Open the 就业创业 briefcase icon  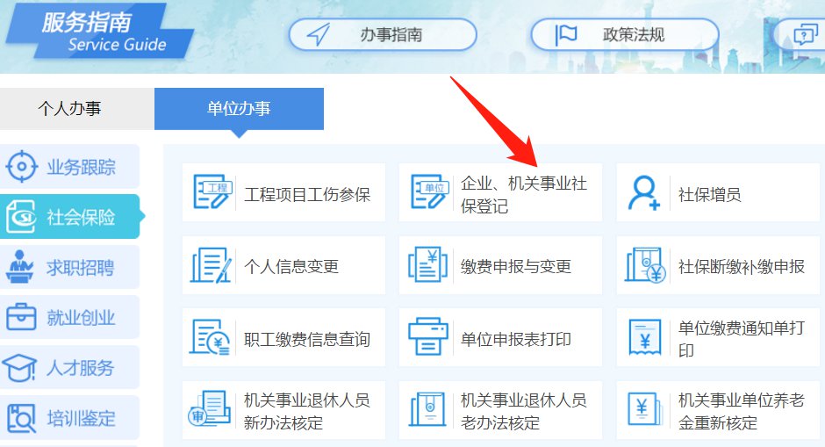click(x=21, y=317)
